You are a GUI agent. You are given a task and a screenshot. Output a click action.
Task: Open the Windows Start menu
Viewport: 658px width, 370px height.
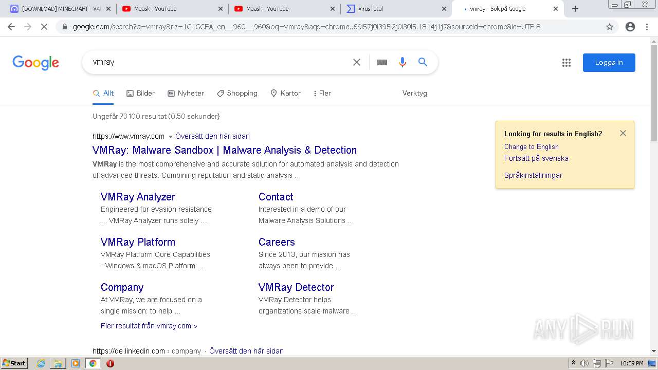click(x=14, y=363)
